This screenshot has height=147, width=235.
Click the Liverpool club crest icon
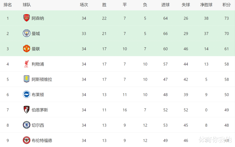click(26, 64)
